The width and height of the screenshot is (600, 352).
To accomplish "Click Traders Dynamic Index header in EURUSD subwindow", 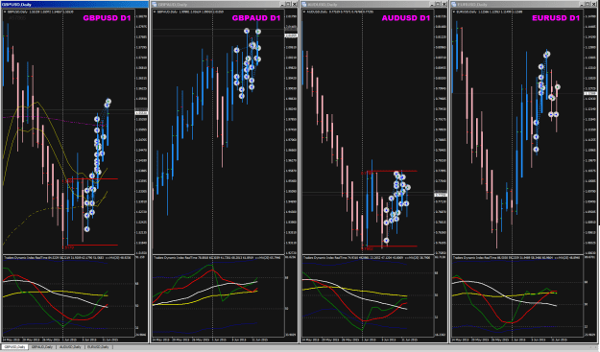I will (517, 258).
